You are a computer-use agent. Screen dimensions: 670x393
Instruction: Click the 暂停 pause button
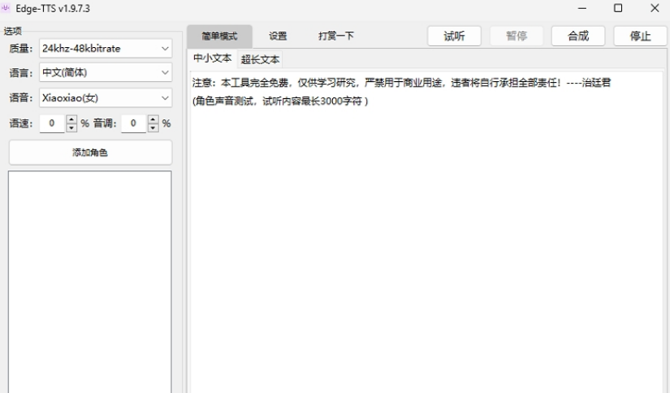517,37
